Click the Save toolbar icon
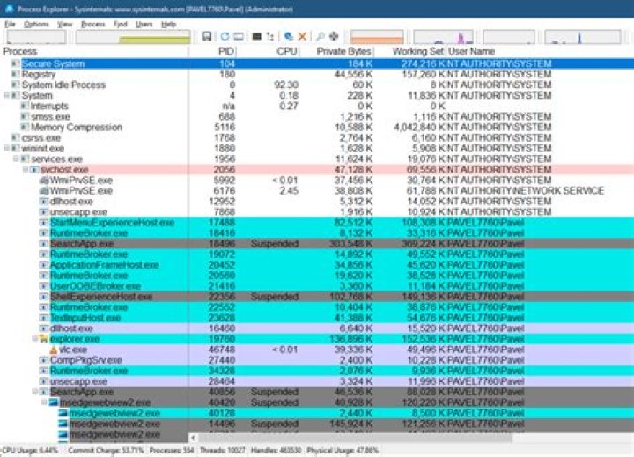This screenshot has width=634, height=457. pyautogui.click(x=207, y=36)
